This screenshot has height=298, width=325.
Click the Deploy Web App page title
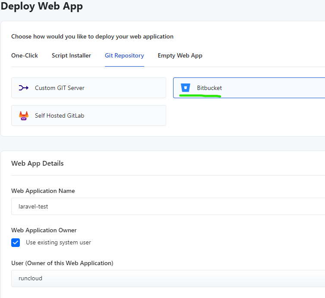[x=42, y=6]
